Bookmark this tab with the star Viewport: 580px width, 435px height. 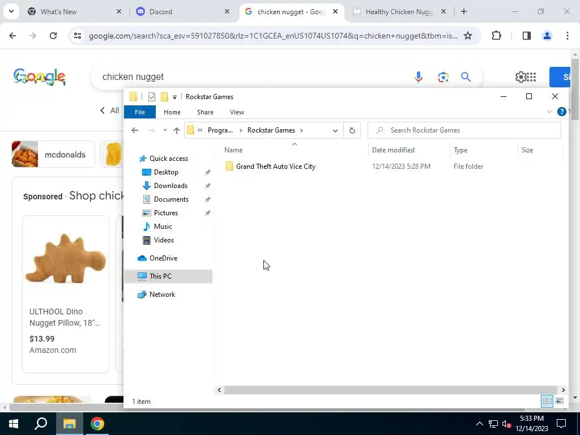468,36
